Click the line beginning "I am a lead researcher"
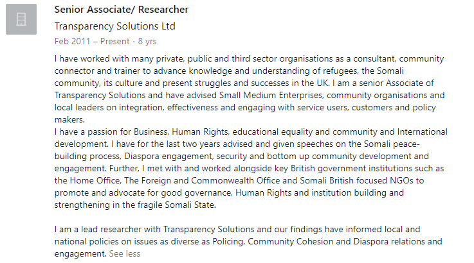The image size is (474, 263). pyautogui.click(x=237, y=229)
